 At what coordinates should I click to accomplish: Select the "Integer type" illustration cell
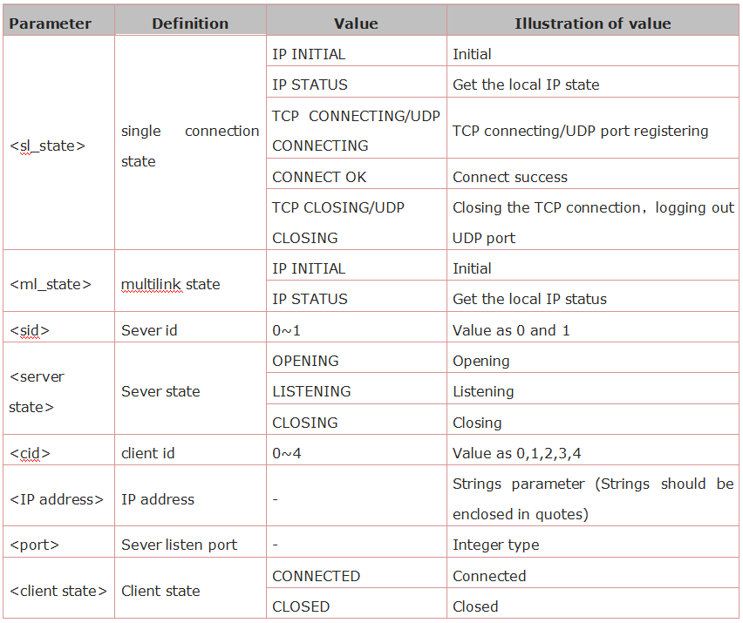coord(495,545)
